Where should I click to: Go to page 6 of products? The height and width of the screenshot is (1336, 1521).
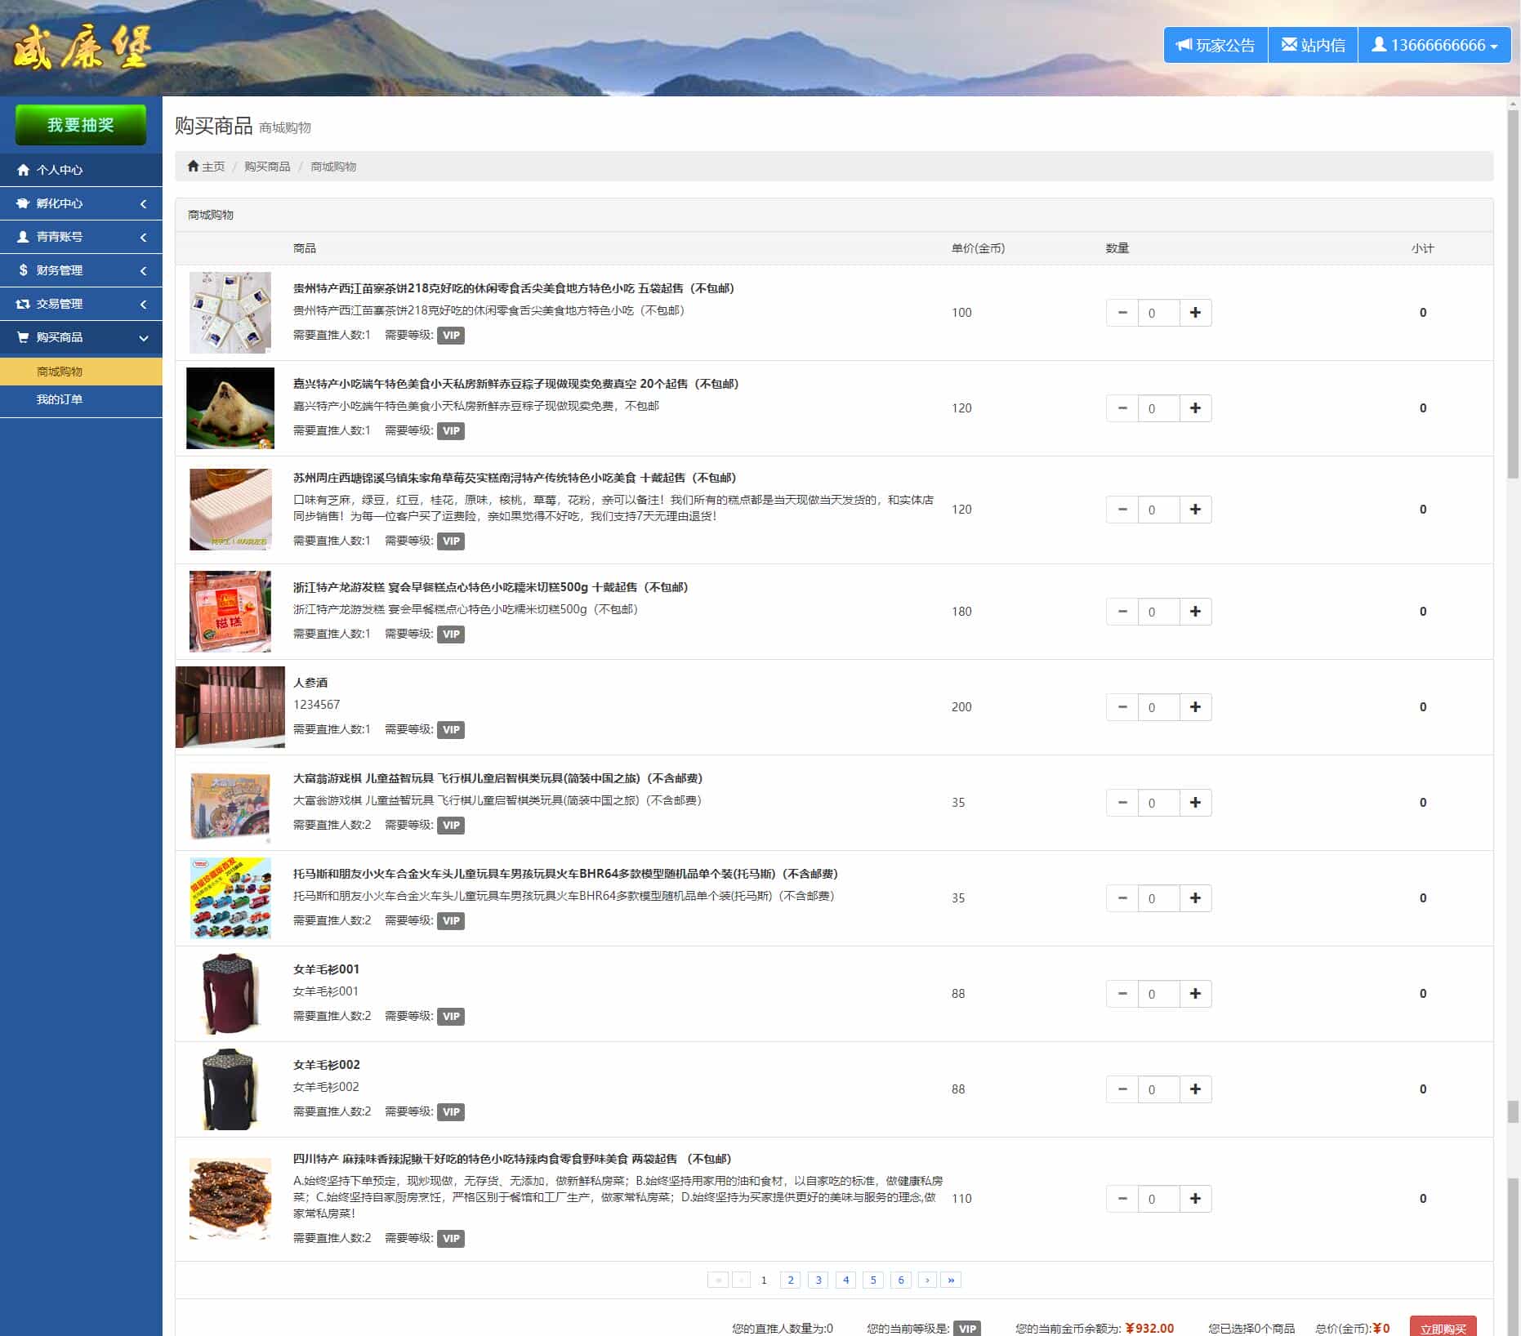point(901,1280)
